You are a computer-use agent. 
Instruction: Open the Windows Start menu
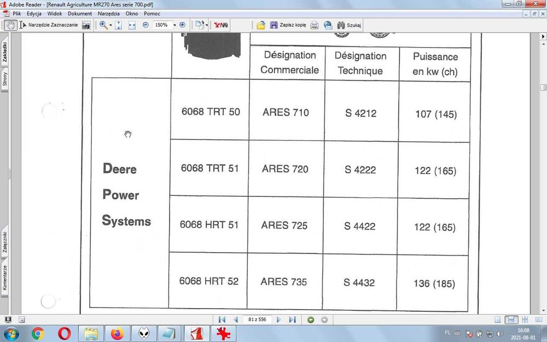click(11, 334)
